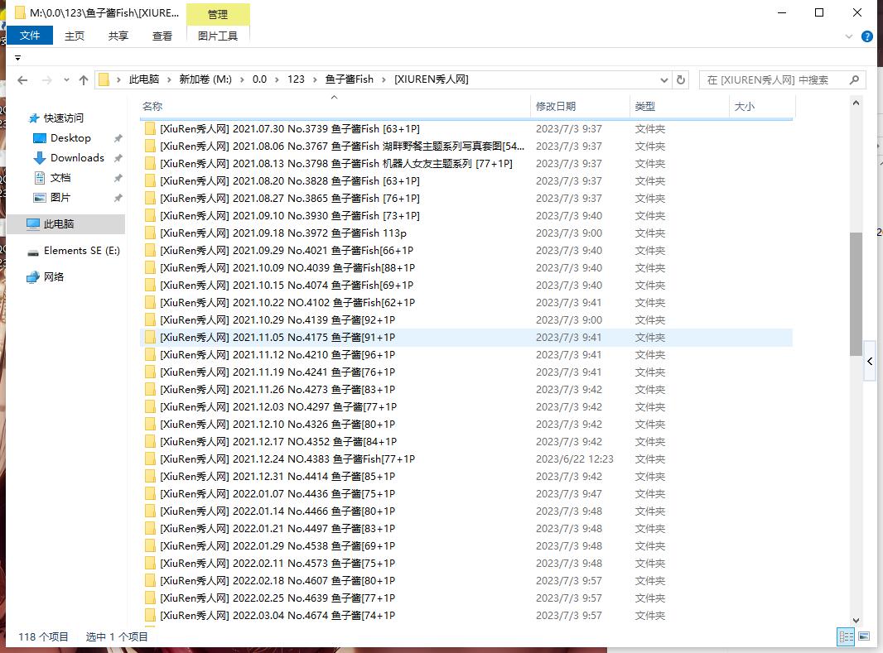This screenshot has height=653, width=883.
Task: Click folder icon of No.4021 row
Action: coord(150,250)
